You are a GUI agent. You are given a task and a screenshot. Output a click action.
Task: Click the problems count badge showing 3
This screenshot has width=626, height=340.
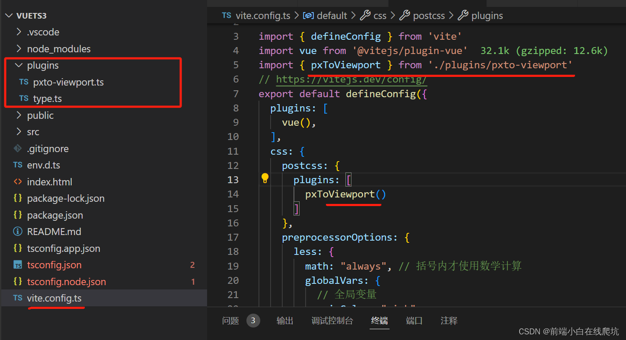click(253, 321)
